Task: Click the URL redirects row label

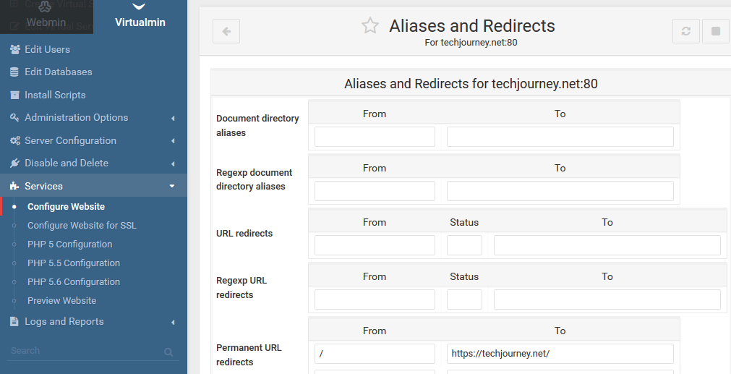Action: pos(244,234)
